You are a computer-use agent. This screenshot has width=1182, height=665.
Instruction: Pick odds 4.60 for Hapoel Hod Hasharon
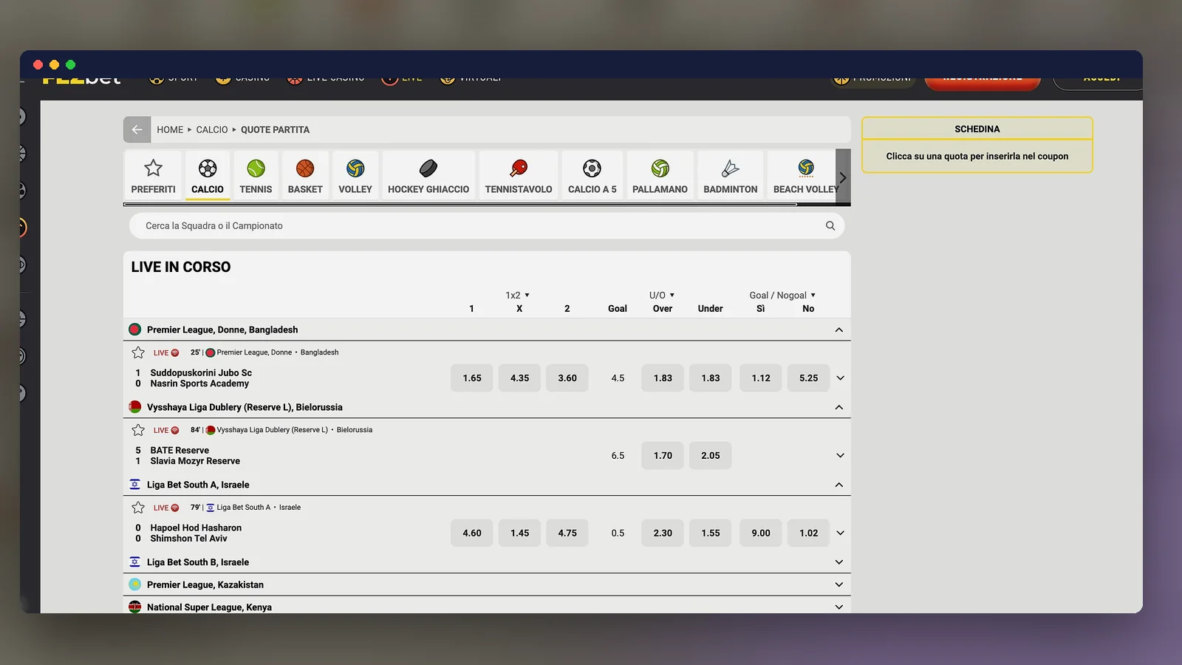point(472,533)
